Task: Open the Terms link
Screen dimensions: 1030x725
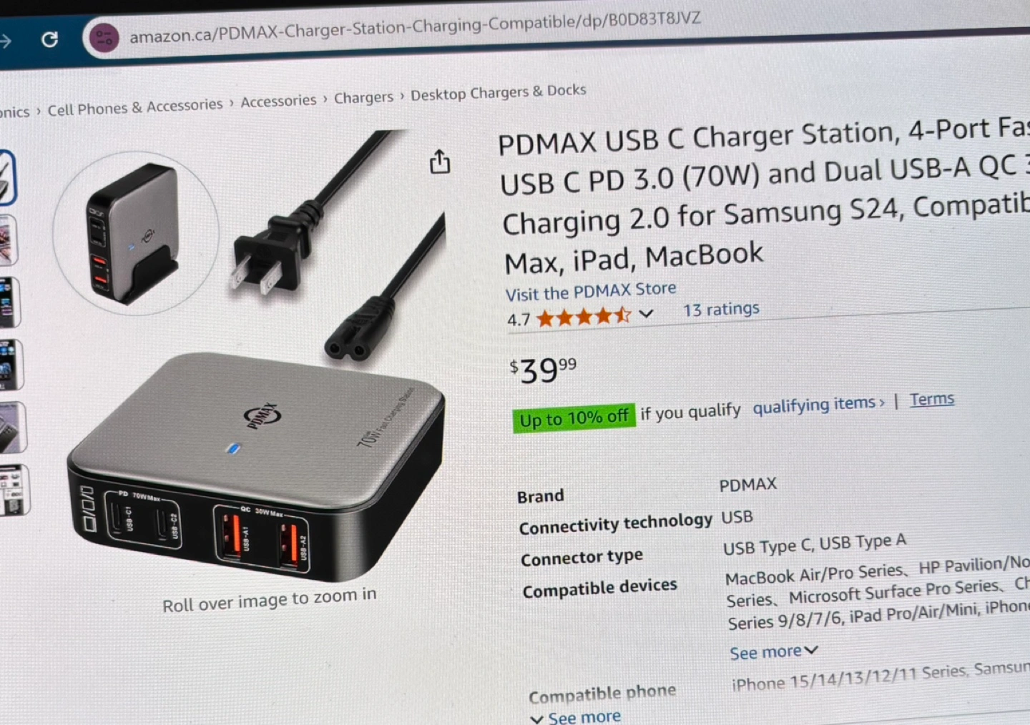Action: pyautogui.click(x=932, y=399)
